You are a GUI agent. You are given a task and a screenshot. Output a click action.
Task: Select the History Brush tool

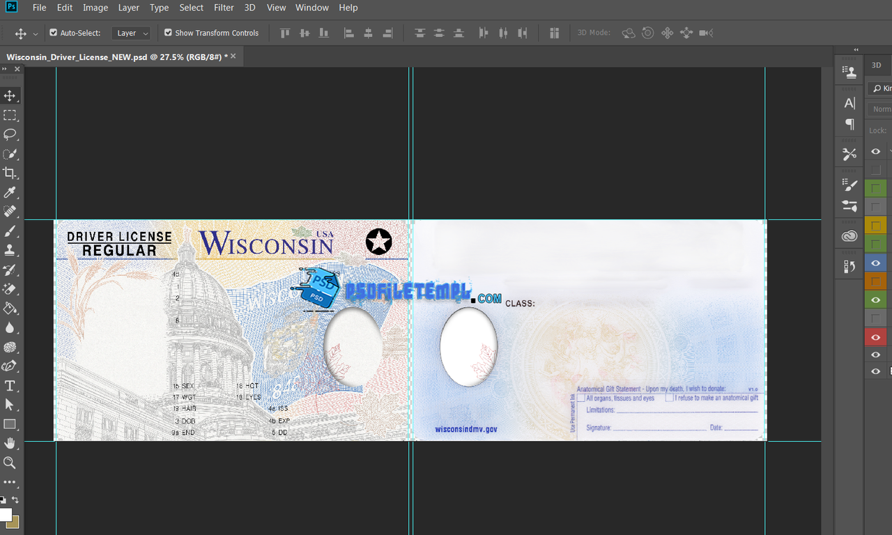pyautogui.click(x=10, y=270)
